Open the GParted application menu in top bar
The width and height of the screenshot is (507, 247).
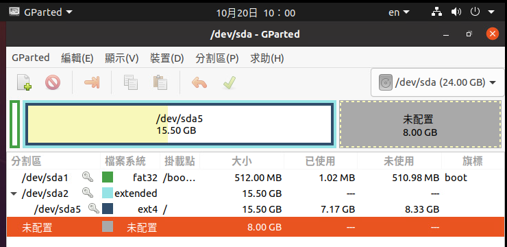click(x=41, y=12)
